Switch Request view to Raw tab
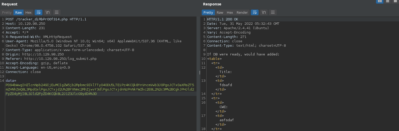This screenshot has width=399, height=131. coord(19,12)
